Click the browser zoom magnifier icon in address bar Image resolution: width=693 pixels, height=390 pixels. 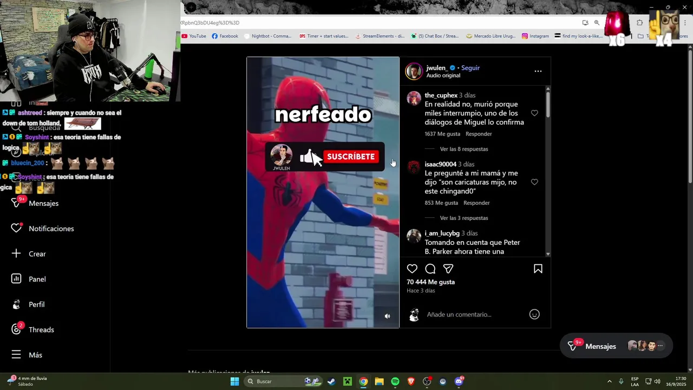click(597, 23)
